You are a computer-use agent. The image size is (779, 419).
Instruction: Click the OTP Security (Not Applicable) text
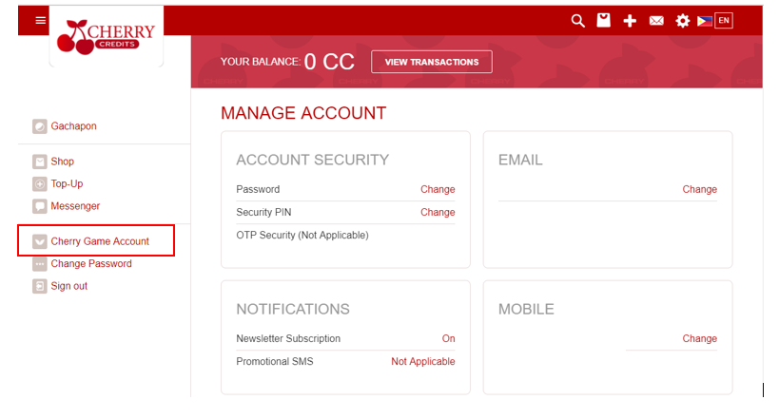(302, 235)
